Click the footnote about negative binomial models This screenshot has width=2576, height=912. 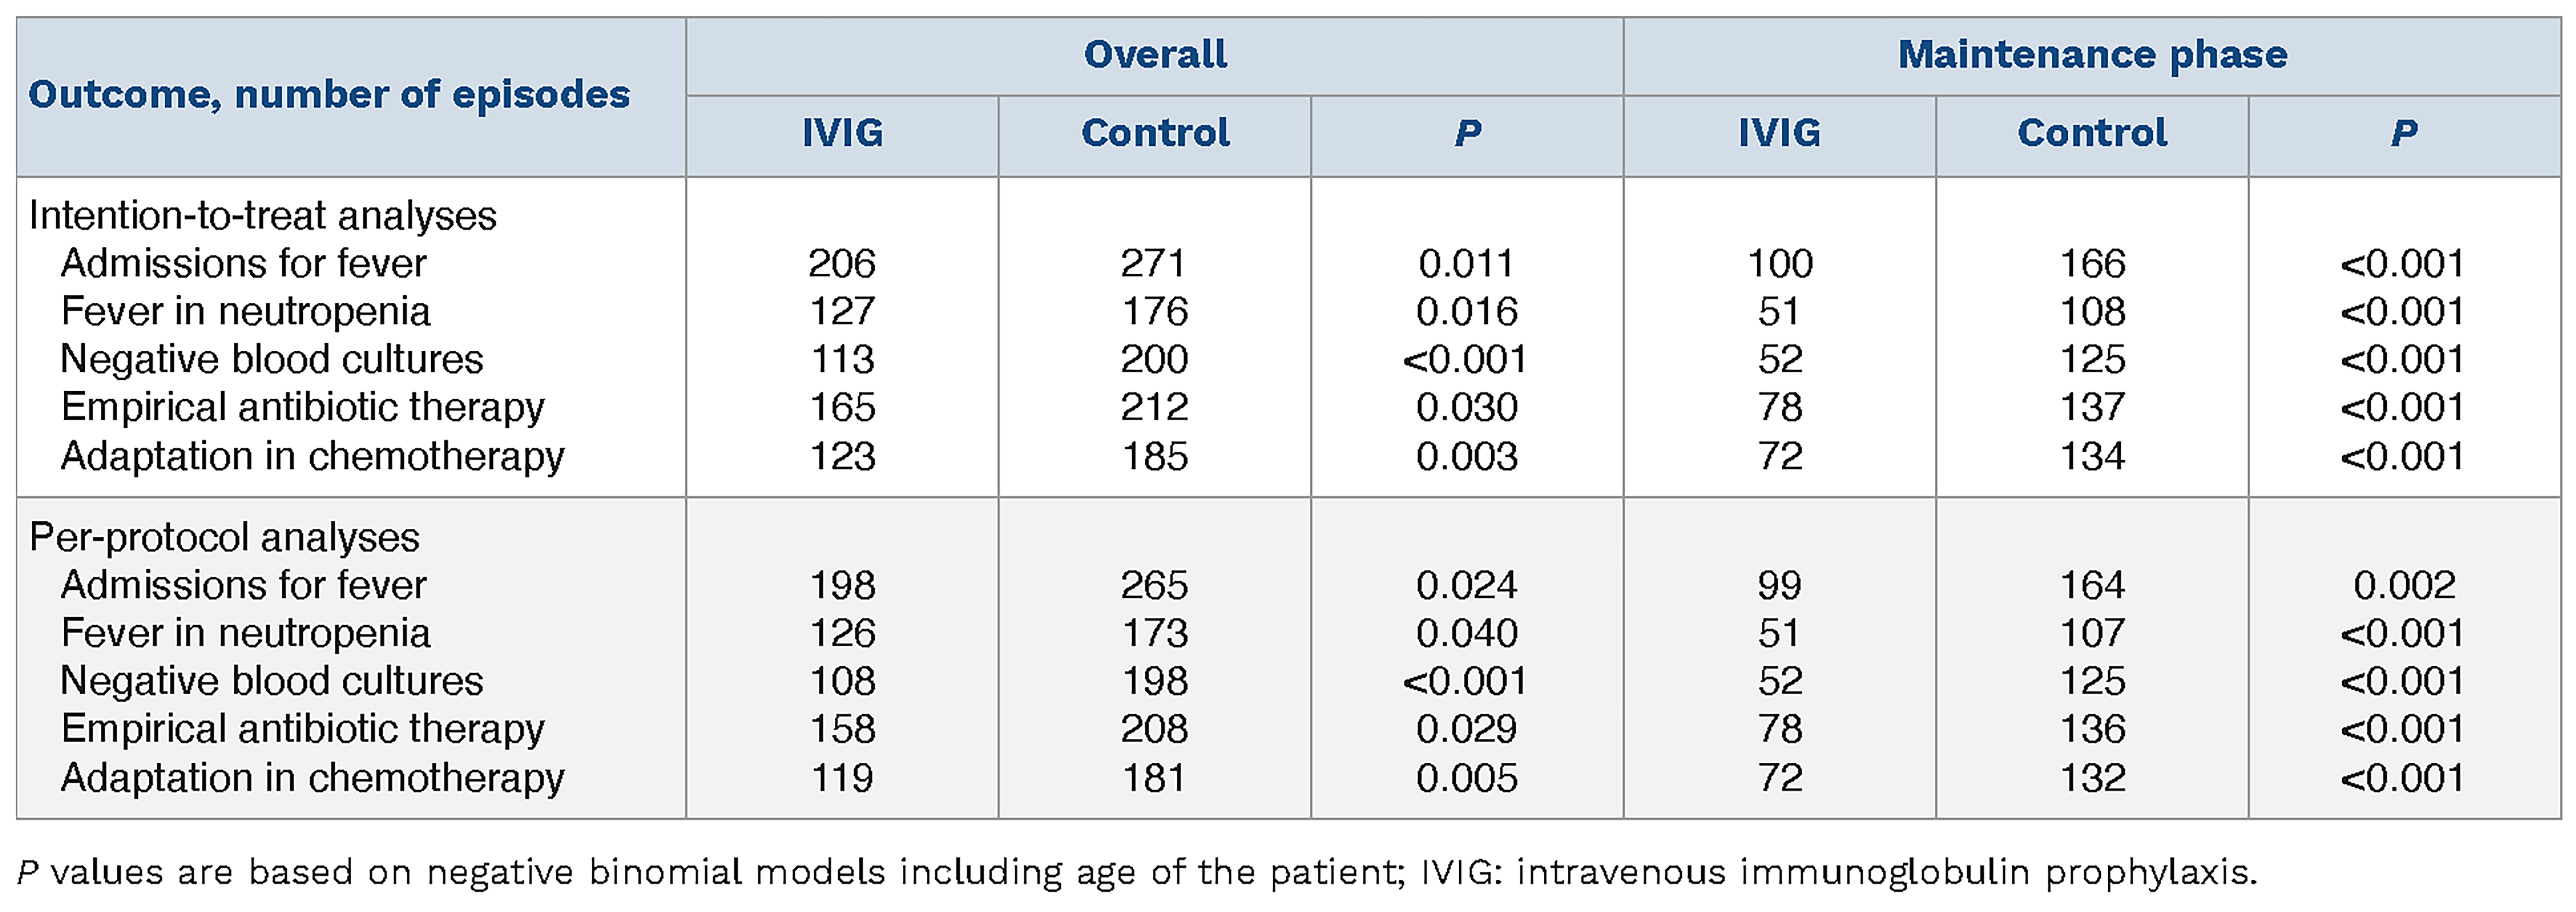point(1137,873)
